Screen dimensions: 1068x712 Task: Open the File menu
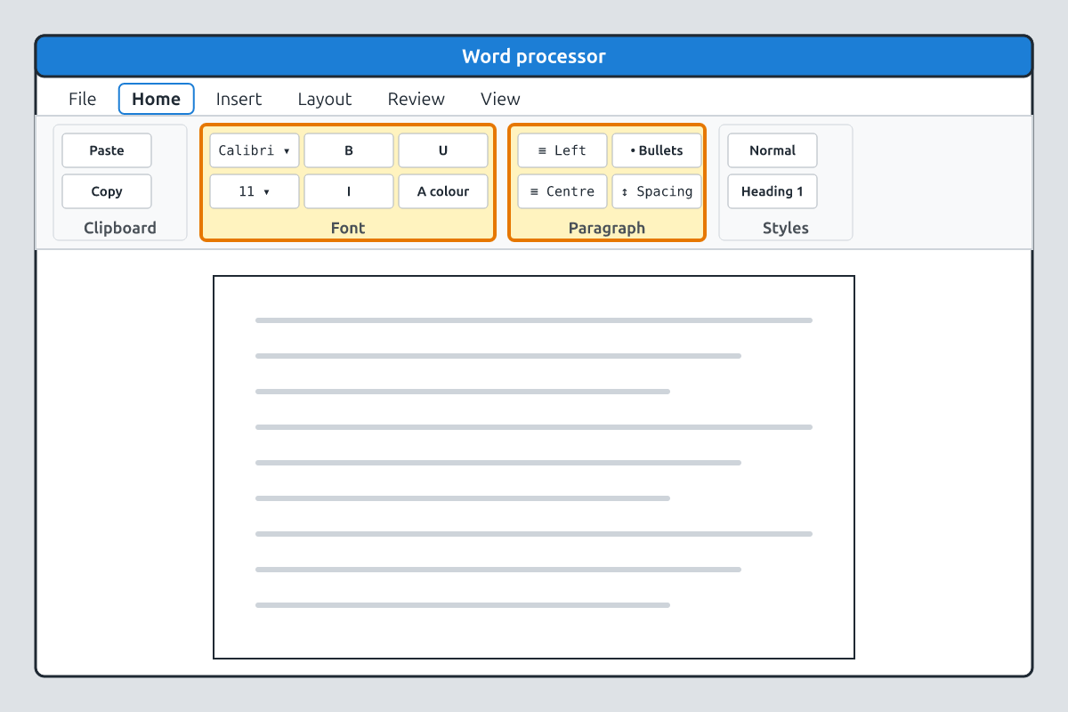[82, 99]
